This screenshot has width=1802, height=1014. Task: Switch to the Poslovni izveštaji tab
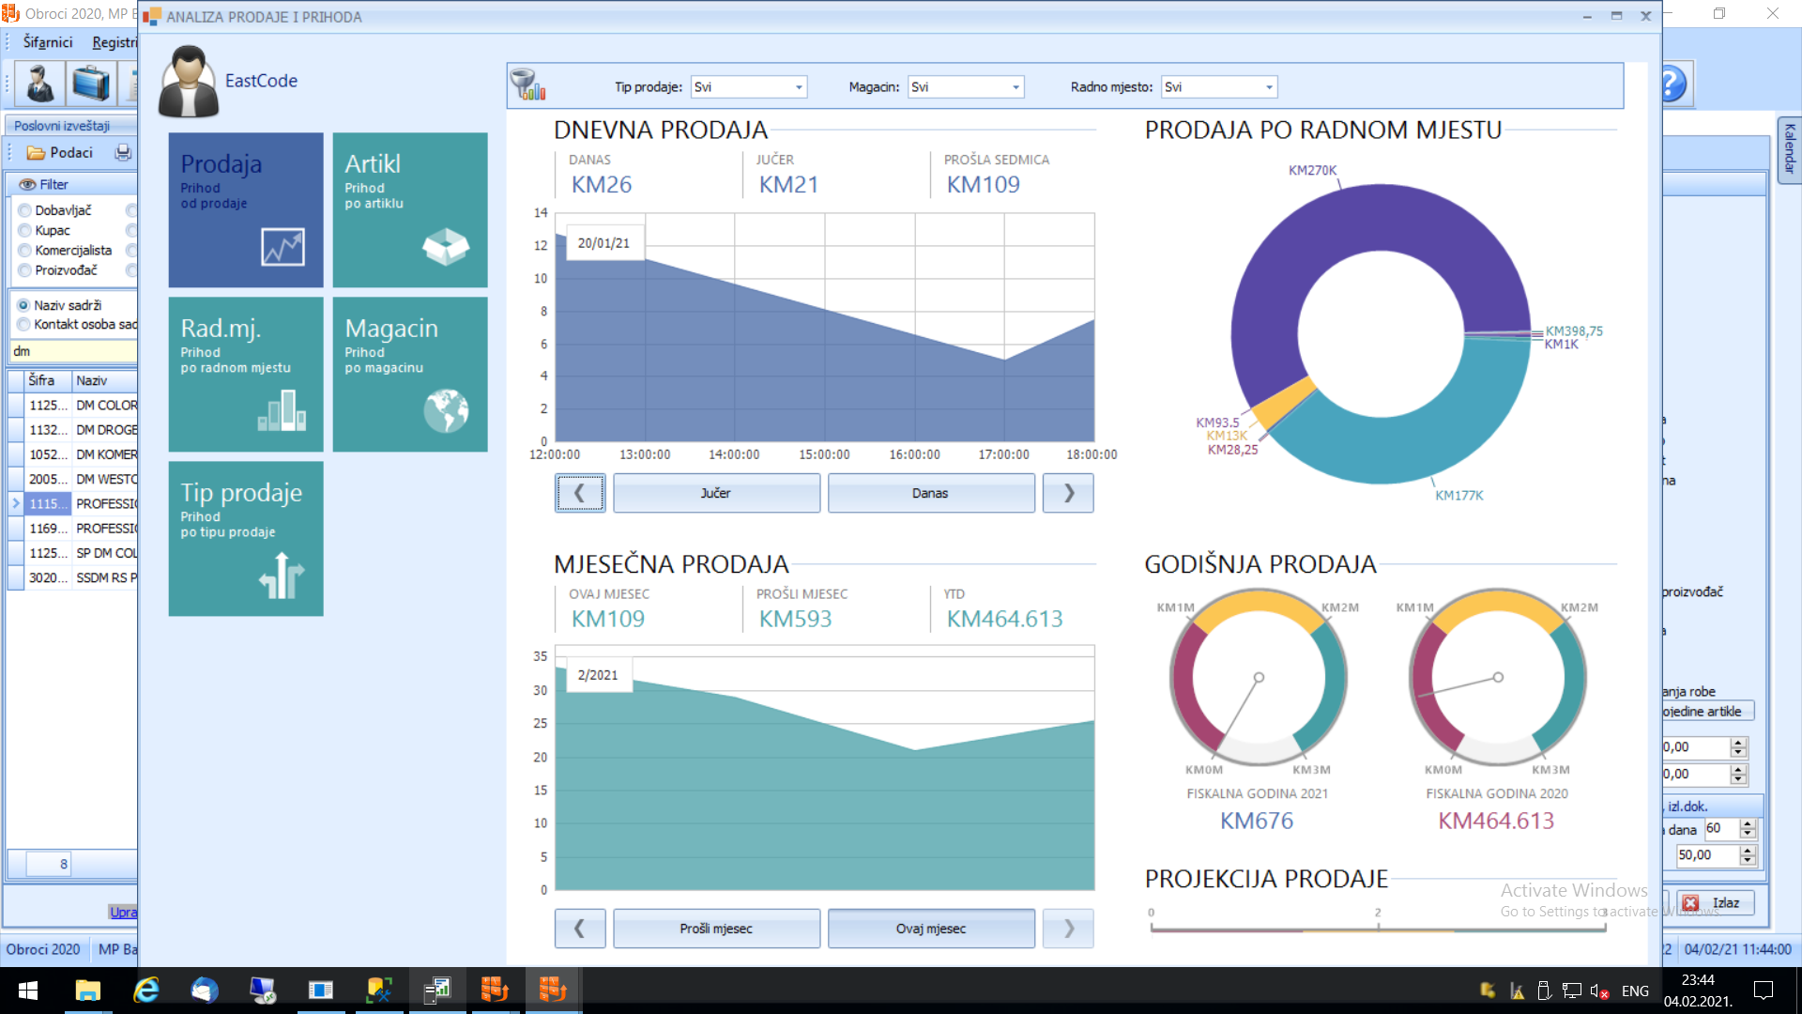point(62,126)
